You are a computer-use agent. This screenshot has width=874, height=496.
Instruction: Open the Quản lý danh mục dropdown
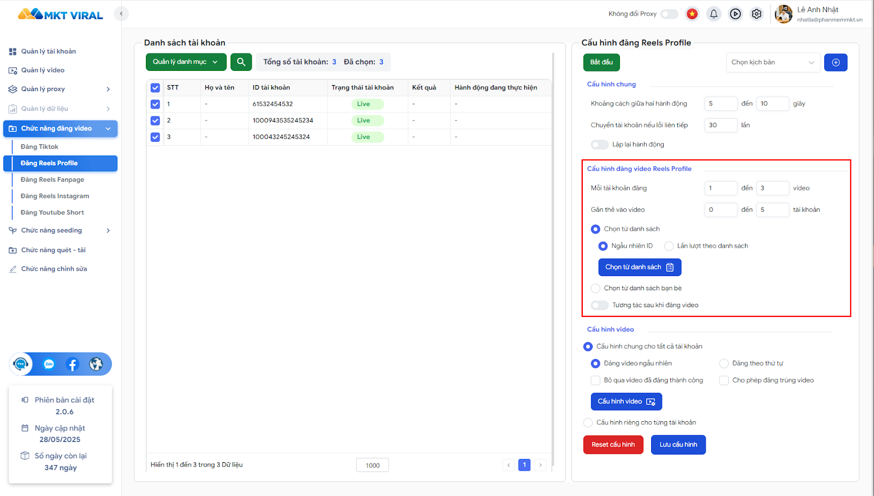[x=186, y=62]
